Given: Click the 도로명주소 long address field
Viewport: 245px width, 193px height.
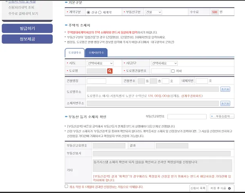Looking at the screenshot, I should [x=153, y=89].
